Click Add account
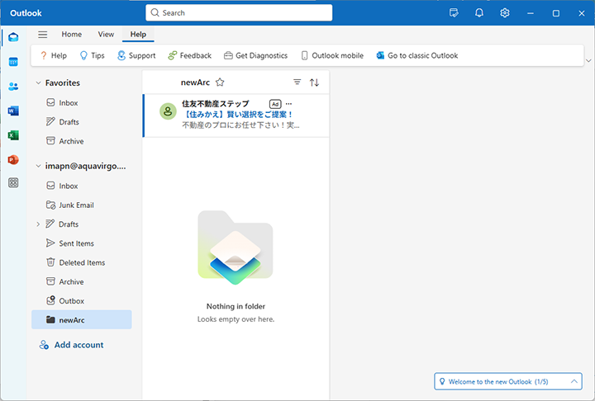 click(71, 345)
